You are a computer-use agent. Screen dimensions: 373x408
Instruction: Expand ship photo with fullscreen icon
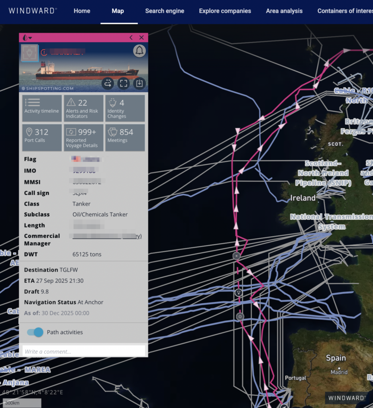pos(124,83)
